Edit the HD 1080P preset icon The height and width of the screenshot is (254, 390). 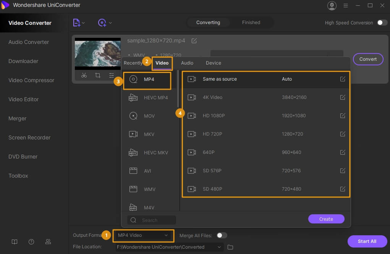pos(343,116)
